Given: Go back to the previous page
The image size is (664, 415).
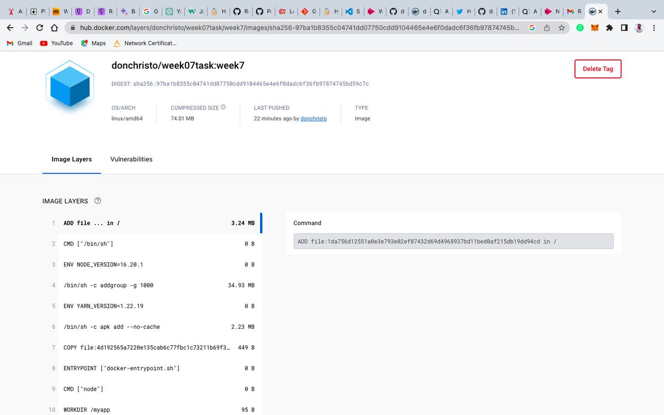Looking at the screenshot, I should click(x=10, y=28).
